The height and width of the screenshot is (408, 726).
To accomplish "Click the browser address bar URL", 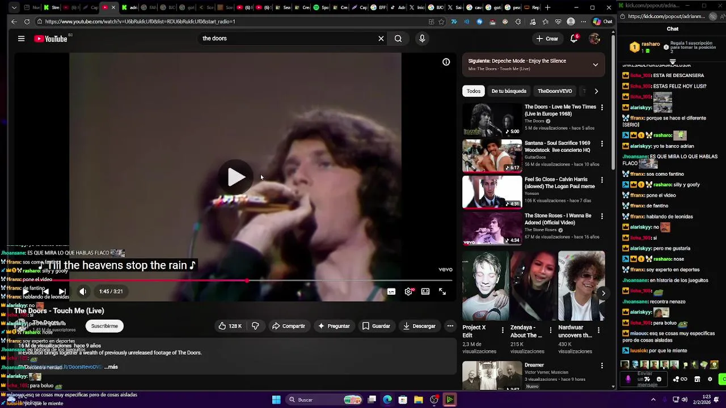I will [140, 22].
